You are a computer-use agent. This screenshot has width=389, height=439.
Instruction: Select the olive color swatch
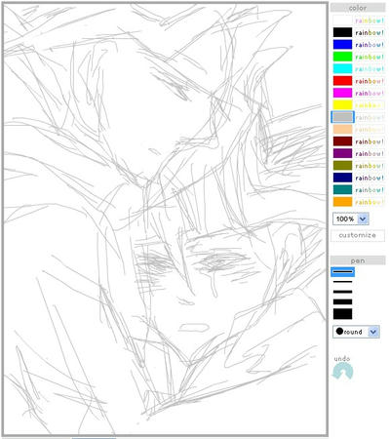coord(342,166)
